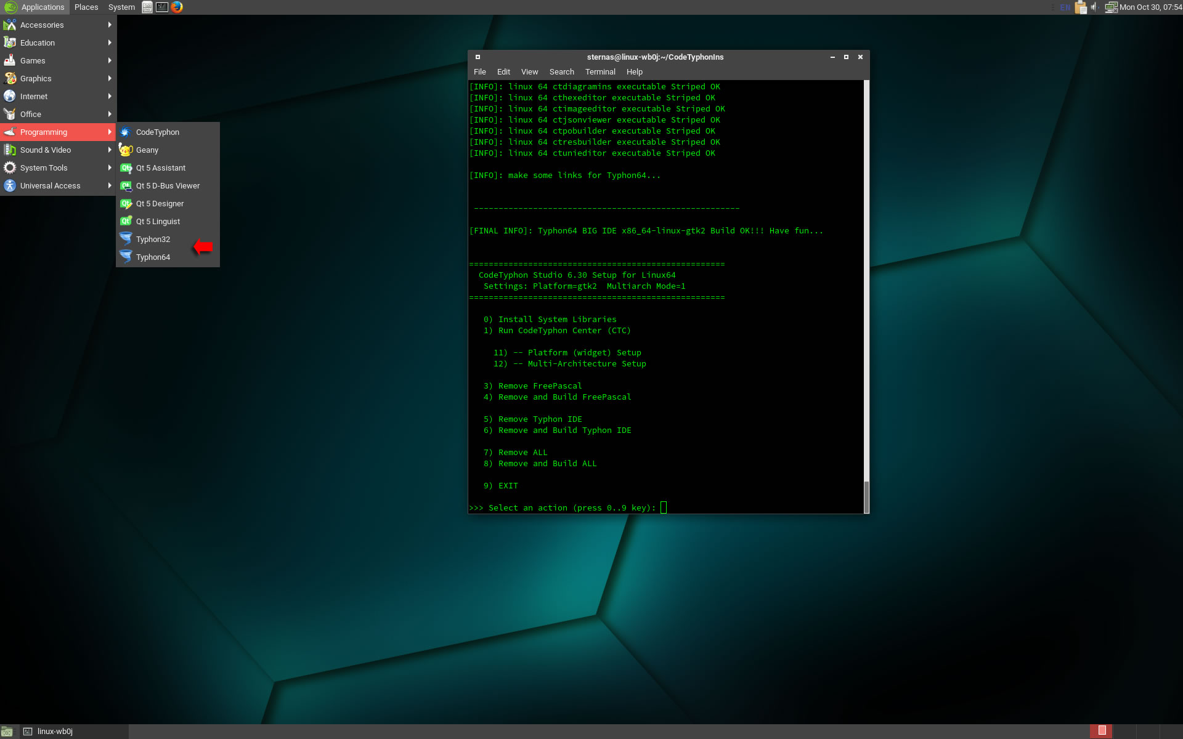Image resolution: width=1183 pixels, height=739 pixels.
Task: Expand the Universal Access category
Action: pos(58,185)
